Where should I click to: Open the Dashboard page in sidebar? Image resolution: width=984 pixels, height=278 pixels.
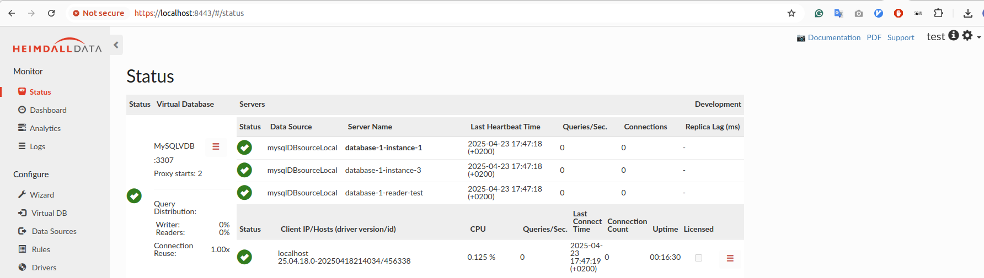48,110
